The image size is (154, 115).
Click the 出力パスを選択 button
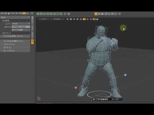[21, 30]
